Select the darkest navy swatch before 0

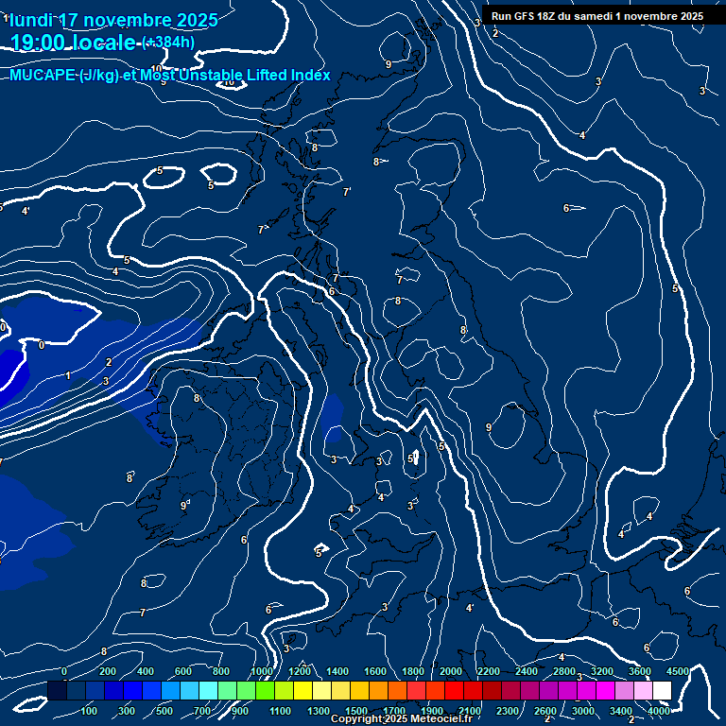click(57, 690)
